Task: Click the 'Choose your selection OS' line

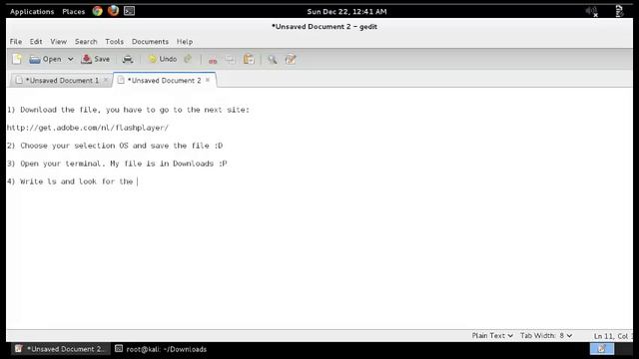Action: point(115,146)
